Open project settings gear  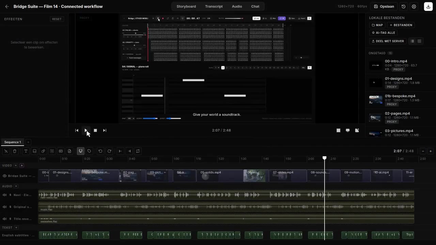414,6
